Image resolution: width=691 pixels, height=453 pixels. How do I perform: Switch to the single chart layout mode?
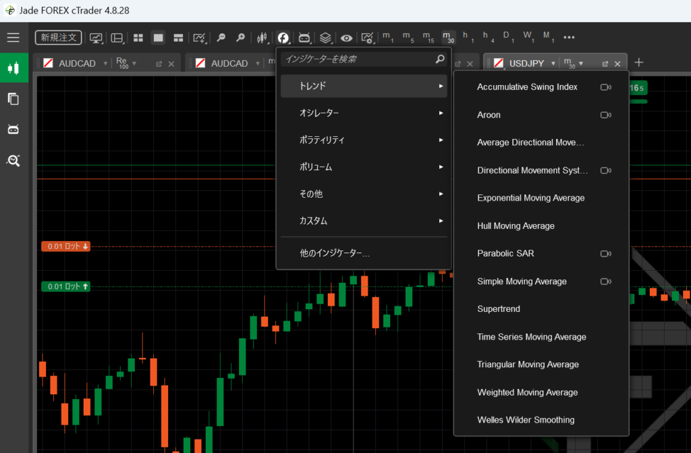(158, 38)
